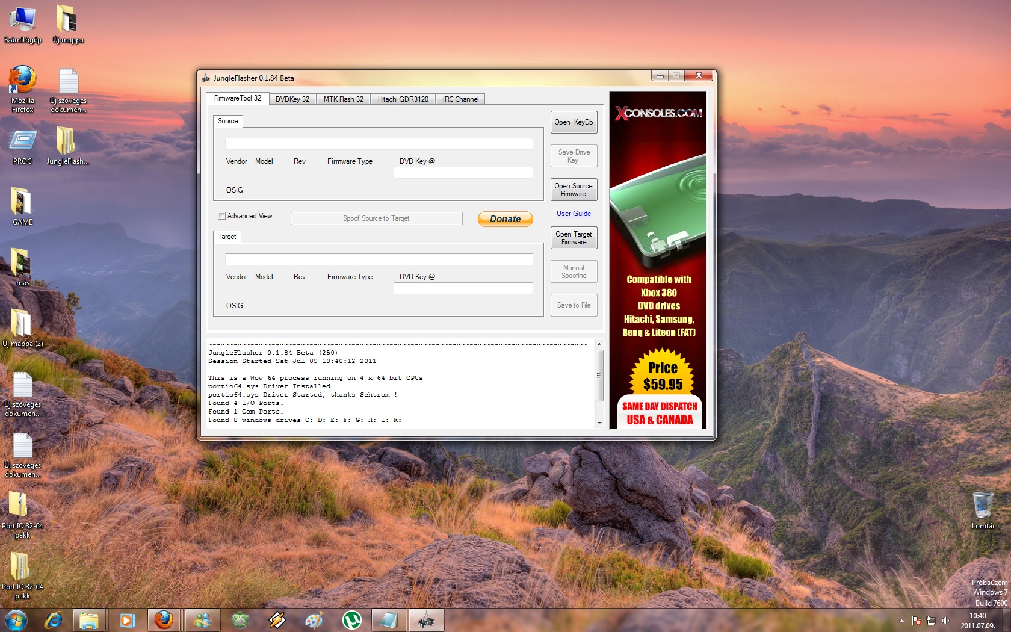Click the Source file path field
This screenshot has width=1011, height=632.
[379, 144]
